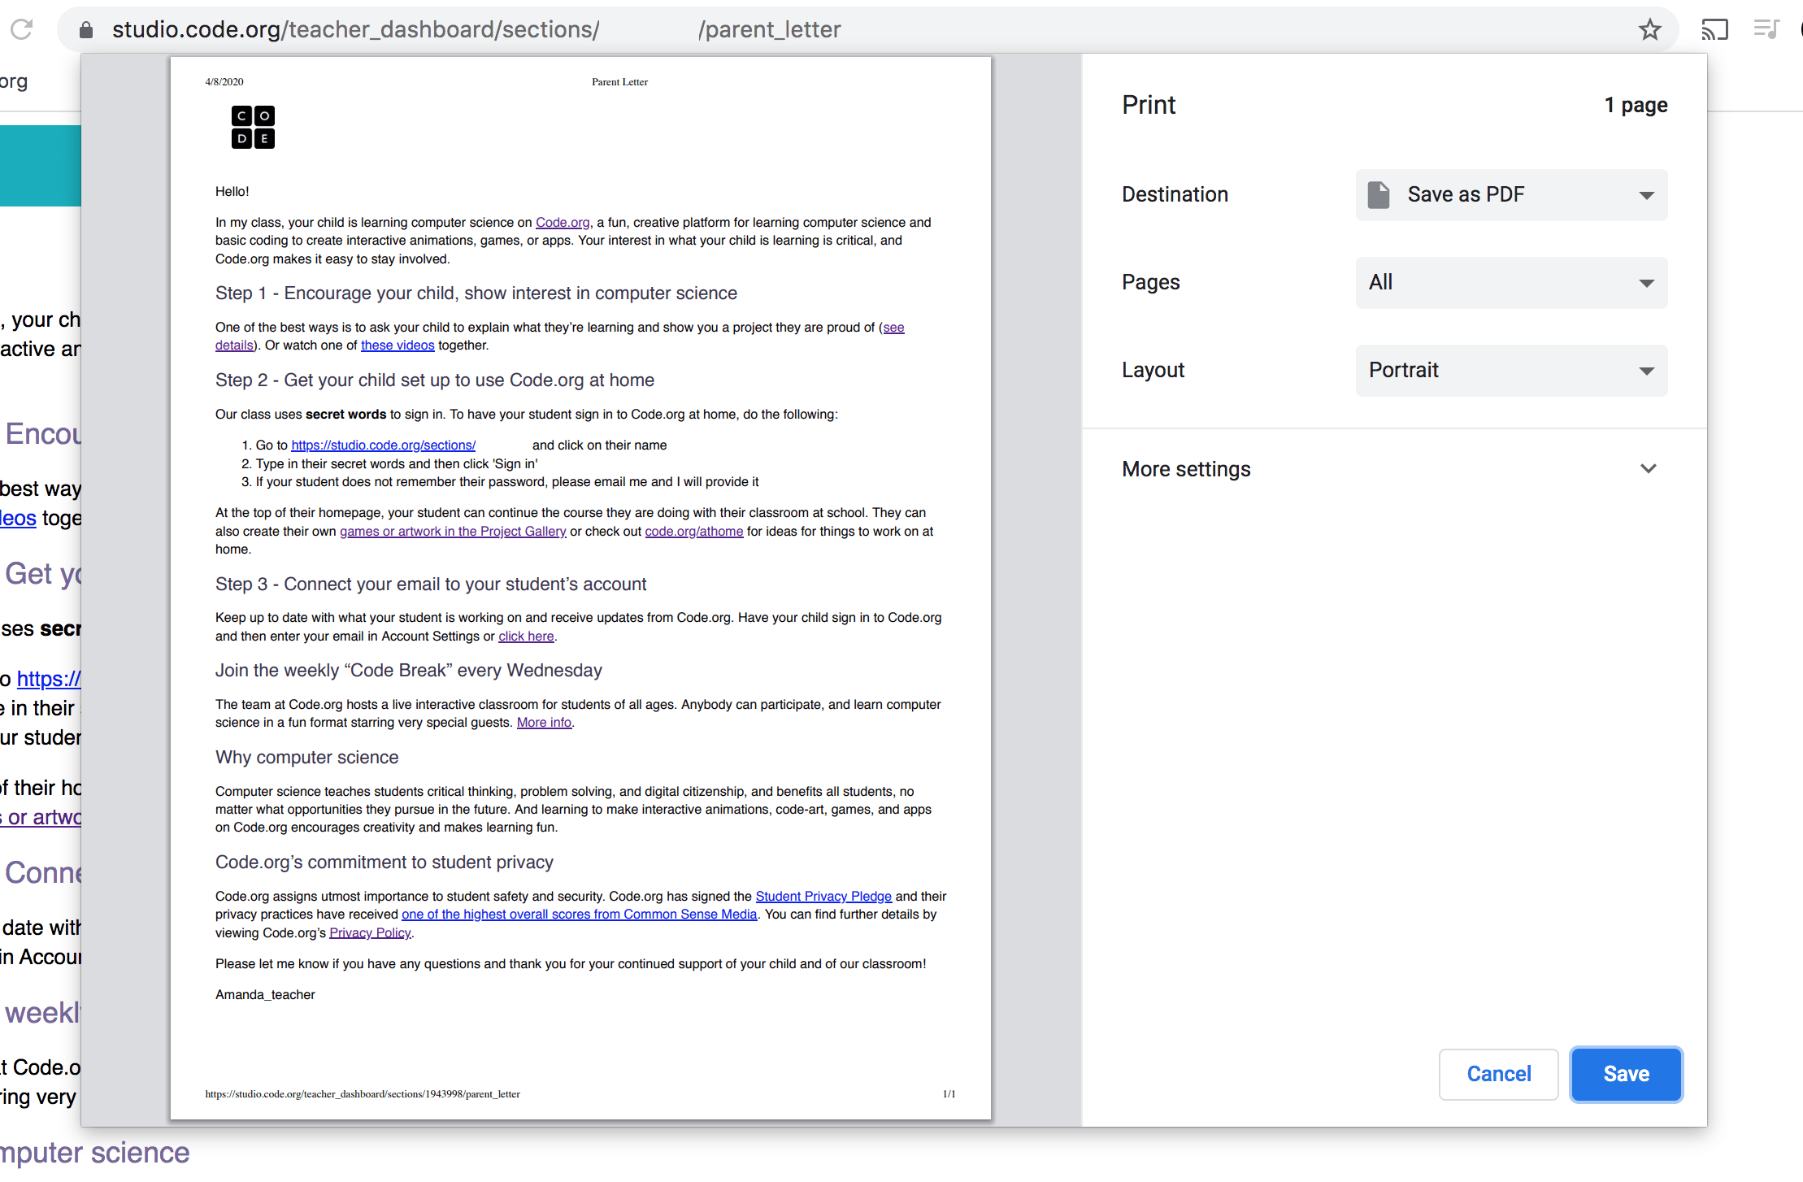
Task: Cancel the print dialog
Action: tap(1498, 1074)
